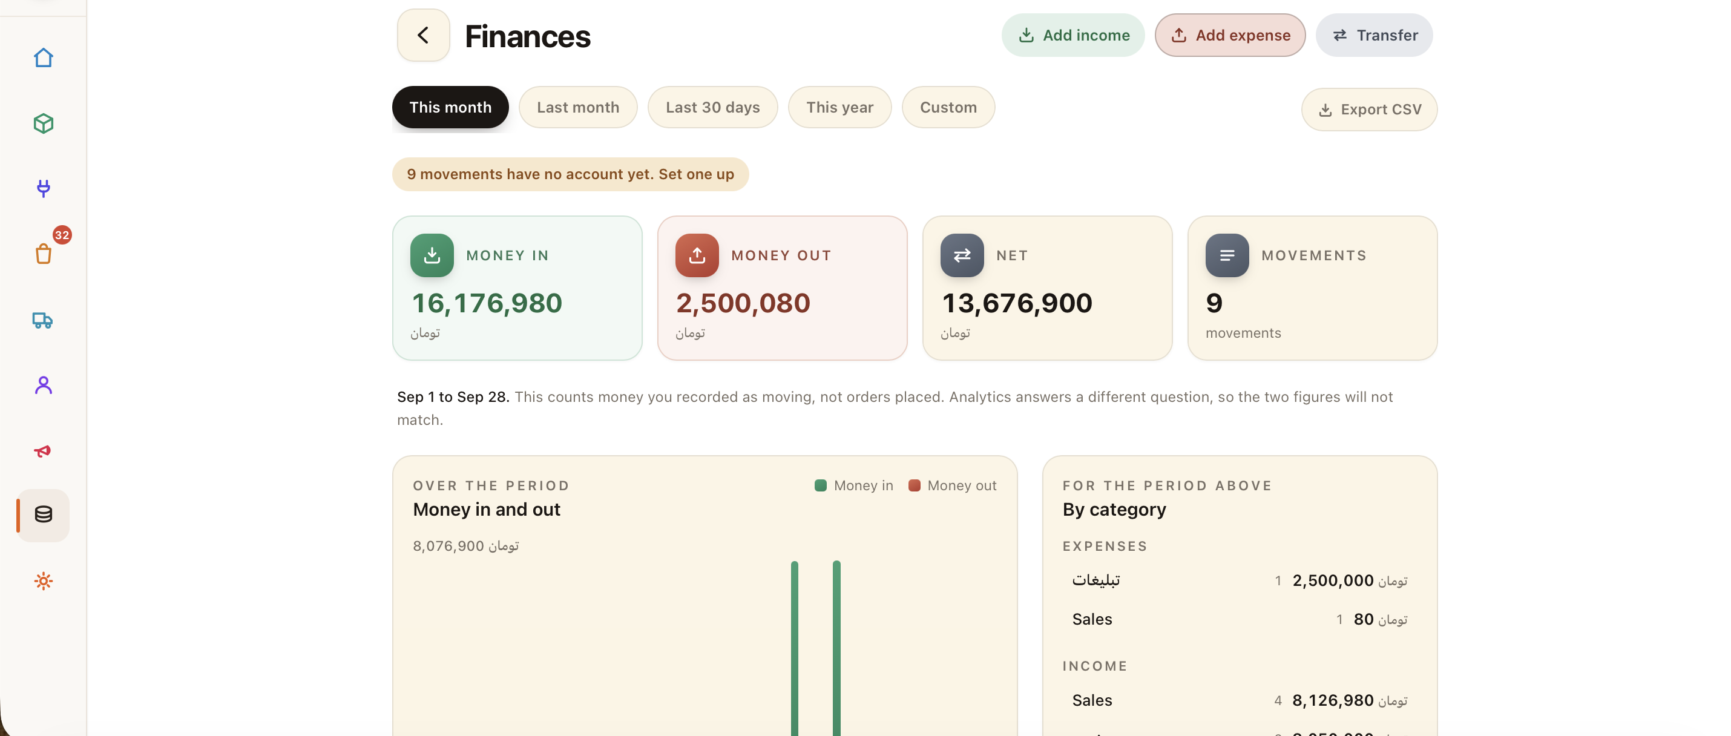Click the 'Set one up' account notice

pyautogui.click(x=570, y=174)
